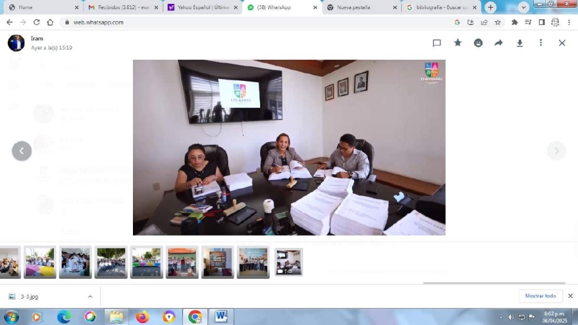This screenshot has height=325, width=578.
Task: Toggle the Chrome side panel
Action: coord(541,22)
